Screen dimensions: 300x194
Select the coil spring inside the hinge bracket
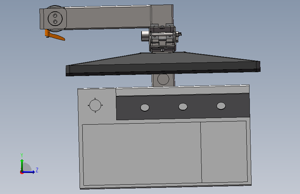coord(163,39)
